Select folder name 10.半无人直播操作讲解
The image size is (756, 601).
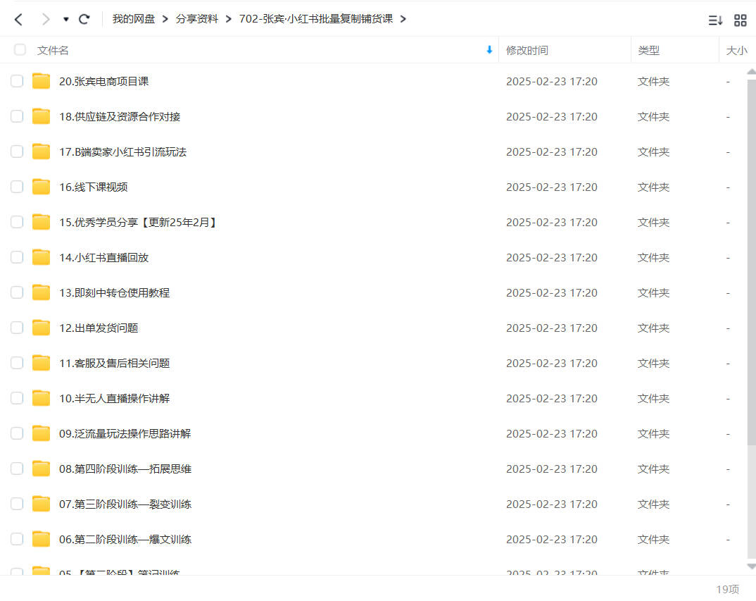pyautogui.click(x=114, y=399)
